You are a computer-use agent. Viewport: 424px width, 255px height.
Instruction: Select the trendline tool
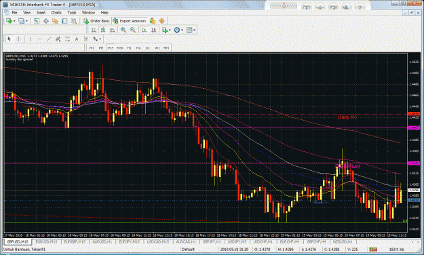pos(49,39)
